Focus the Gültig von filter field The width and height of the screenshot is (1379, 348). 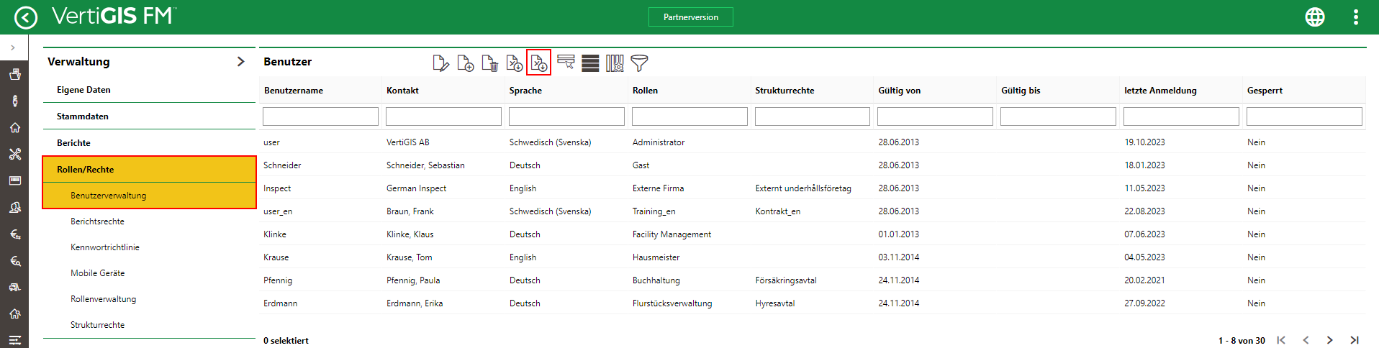(935, 116)
